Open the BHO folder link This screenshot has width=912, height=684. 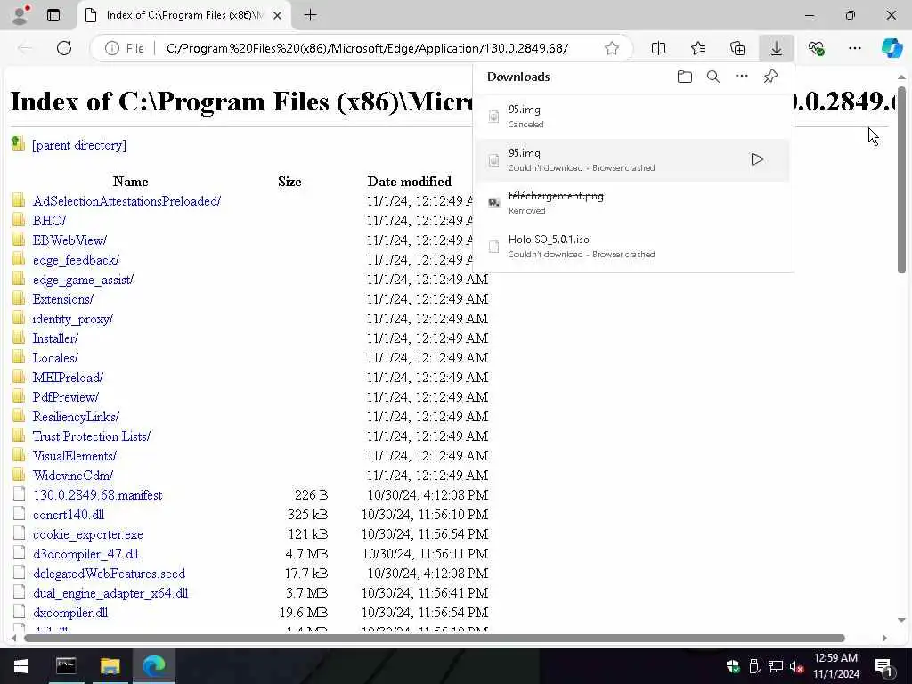point(50,221)
